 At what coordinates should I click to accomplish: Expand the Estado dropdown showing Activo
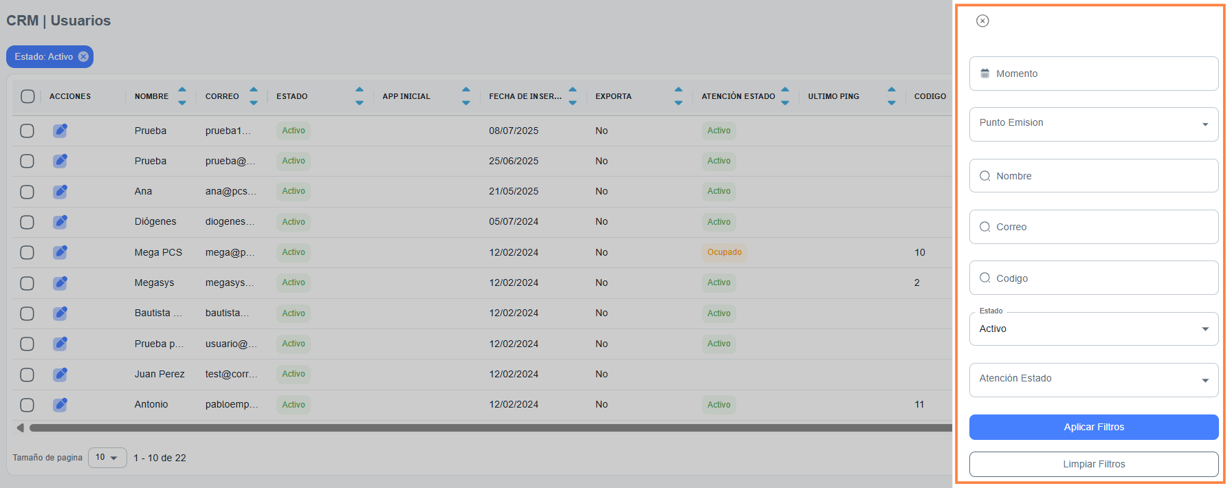tap(1093, 329)
